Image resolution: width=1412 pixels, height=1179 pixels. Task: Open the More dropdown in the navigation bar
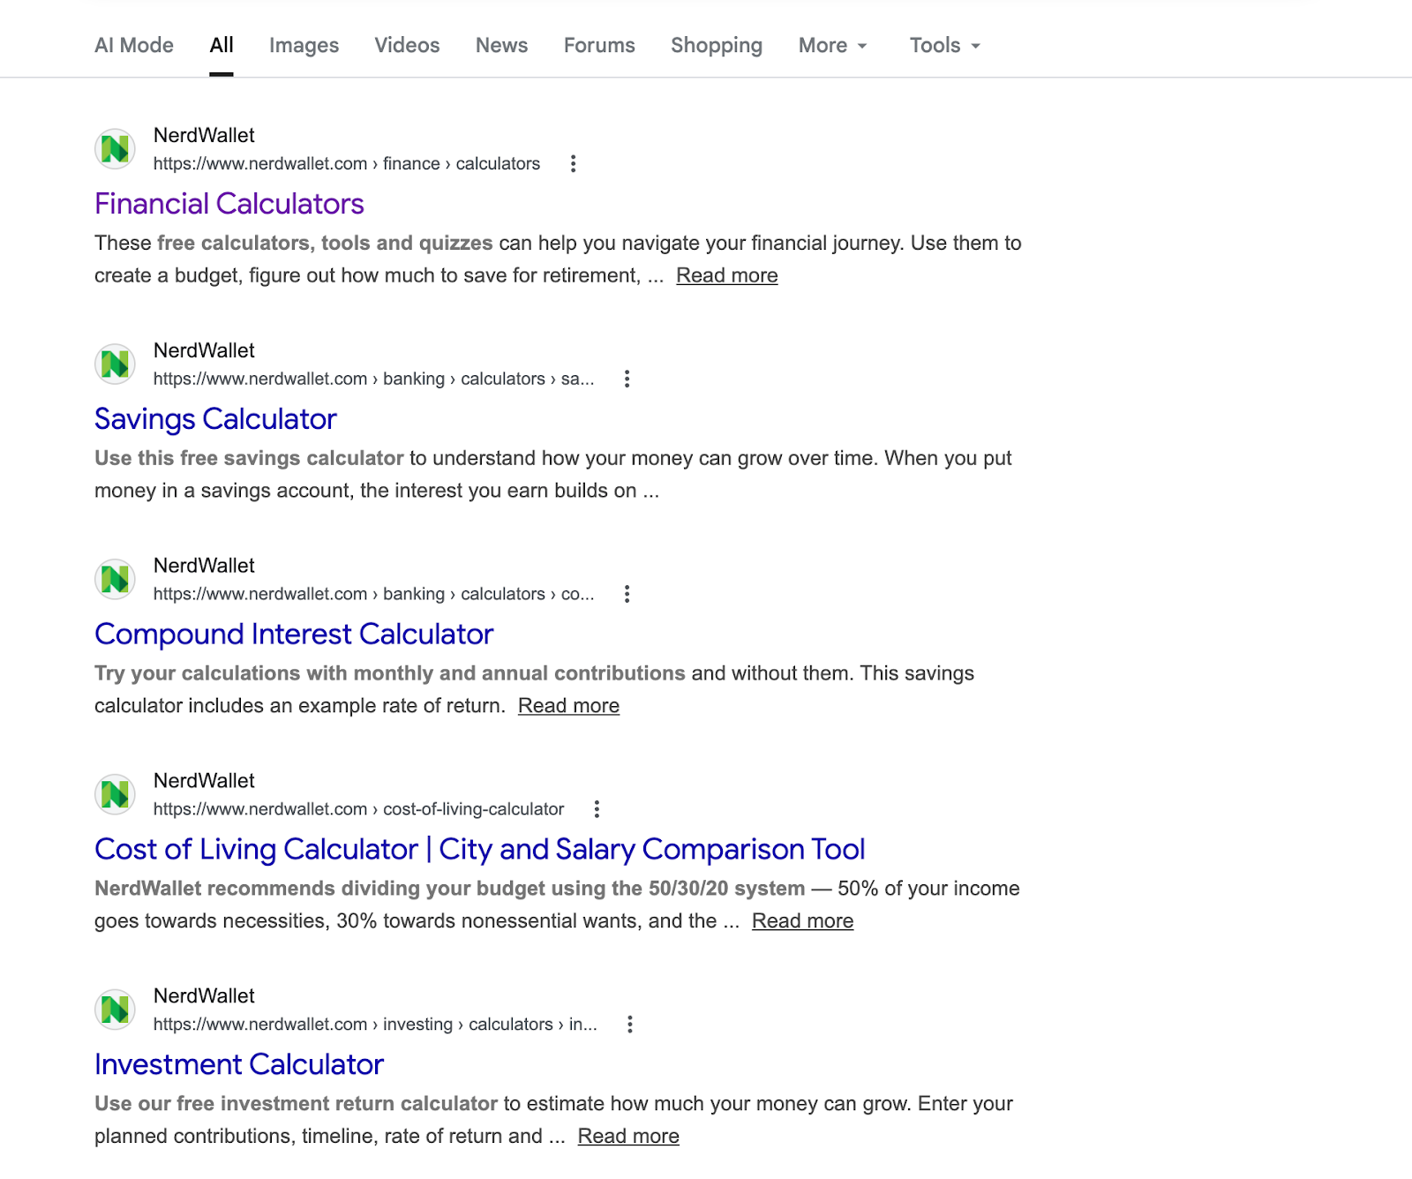tap(830, 45)
